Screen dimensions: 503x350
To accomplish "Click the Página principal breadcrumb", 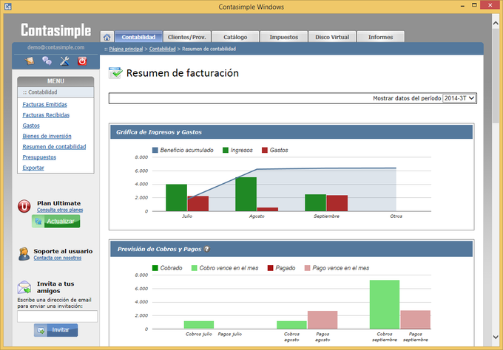I will 126,49.
